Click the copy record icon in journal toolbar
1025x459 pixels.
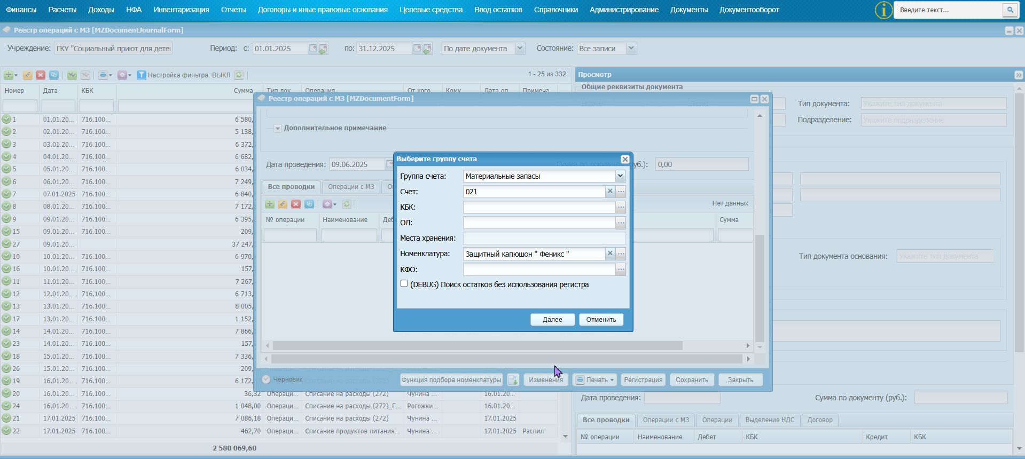click(x=54, y=75)
